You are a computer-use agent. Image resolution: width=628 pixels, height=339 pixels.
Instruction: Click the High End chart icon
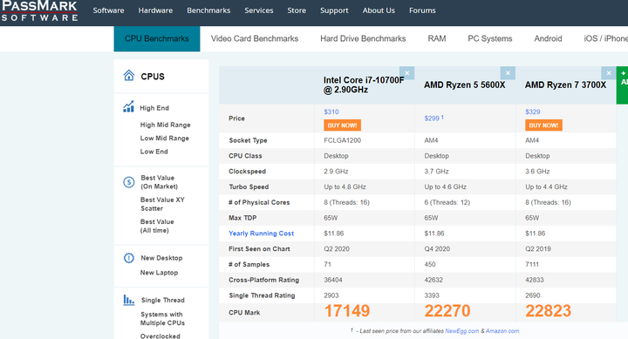coord(128,106)
